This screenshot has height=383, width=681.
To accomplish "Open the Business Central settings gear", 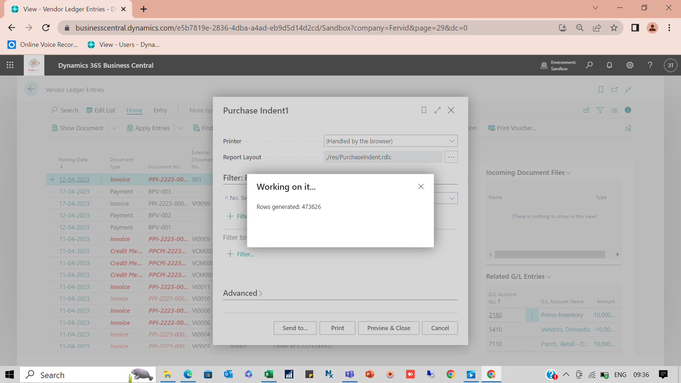I will [x=630, y=65].
